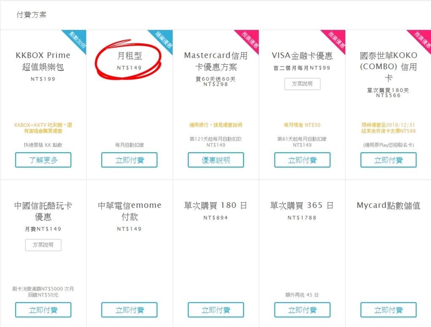
Task: Click the Mycard點數儲值 plan title
Action: [x=388, y=206]
